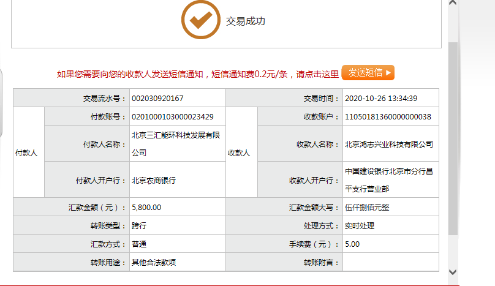
Task: Click transaction serial number 002030920167
Action: pos(157,98)
